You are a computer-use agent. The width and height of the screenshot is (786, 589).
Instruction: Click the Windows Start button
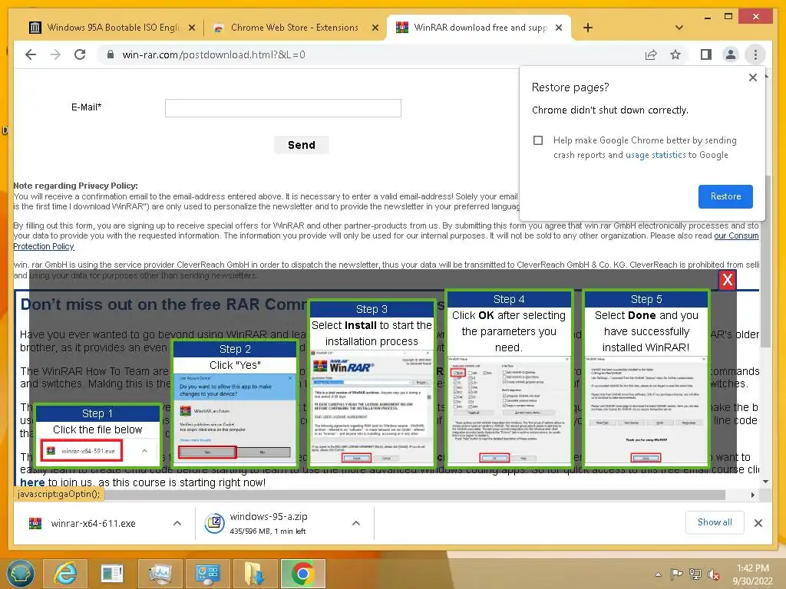coord(19,574)
